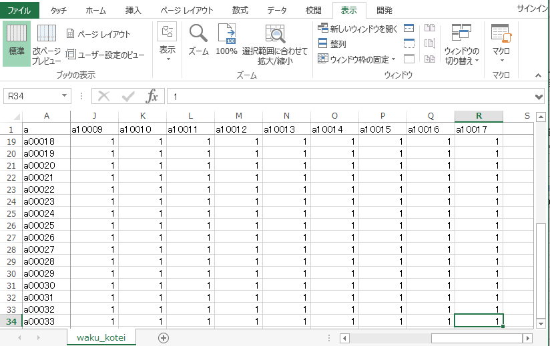Reset zoom to 100%
This screenshot has height=346, width=550.
pos(226,40)
